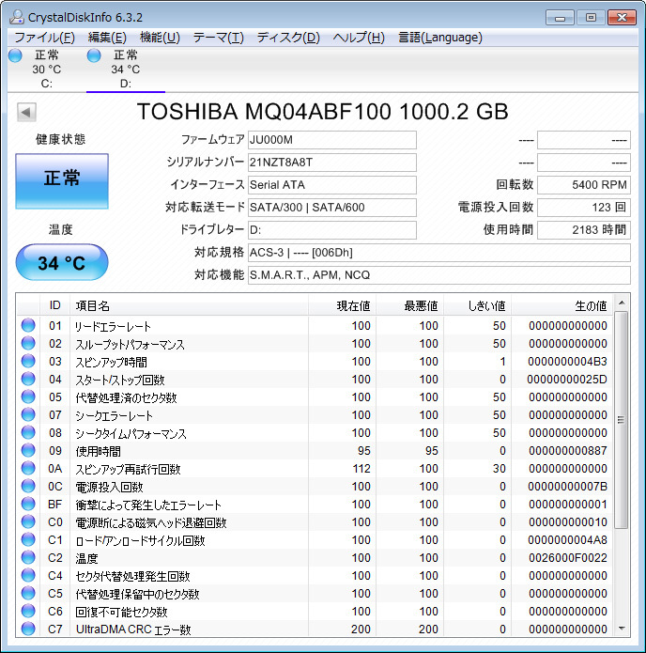The width and height of the screenshot is (646, 653).
Task: Open the ファイル(F) menu
Action: (44, 38)
